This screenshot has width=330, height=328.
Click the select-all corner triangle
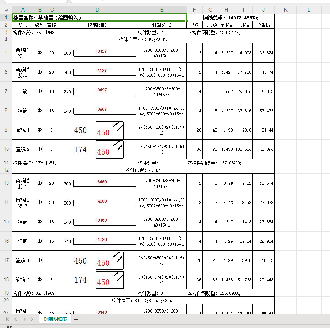point(6,10)
